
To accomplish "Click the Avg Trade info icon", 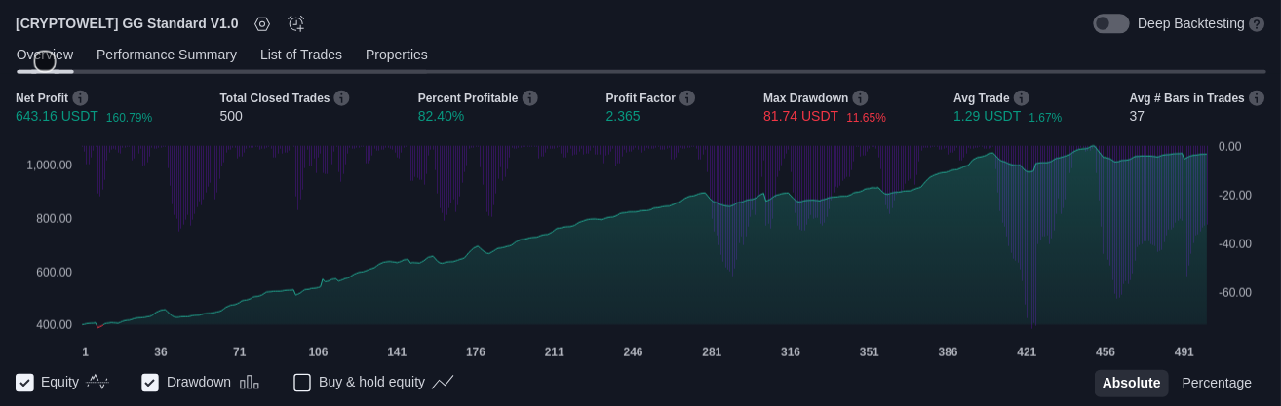I will click(1021, 98).
